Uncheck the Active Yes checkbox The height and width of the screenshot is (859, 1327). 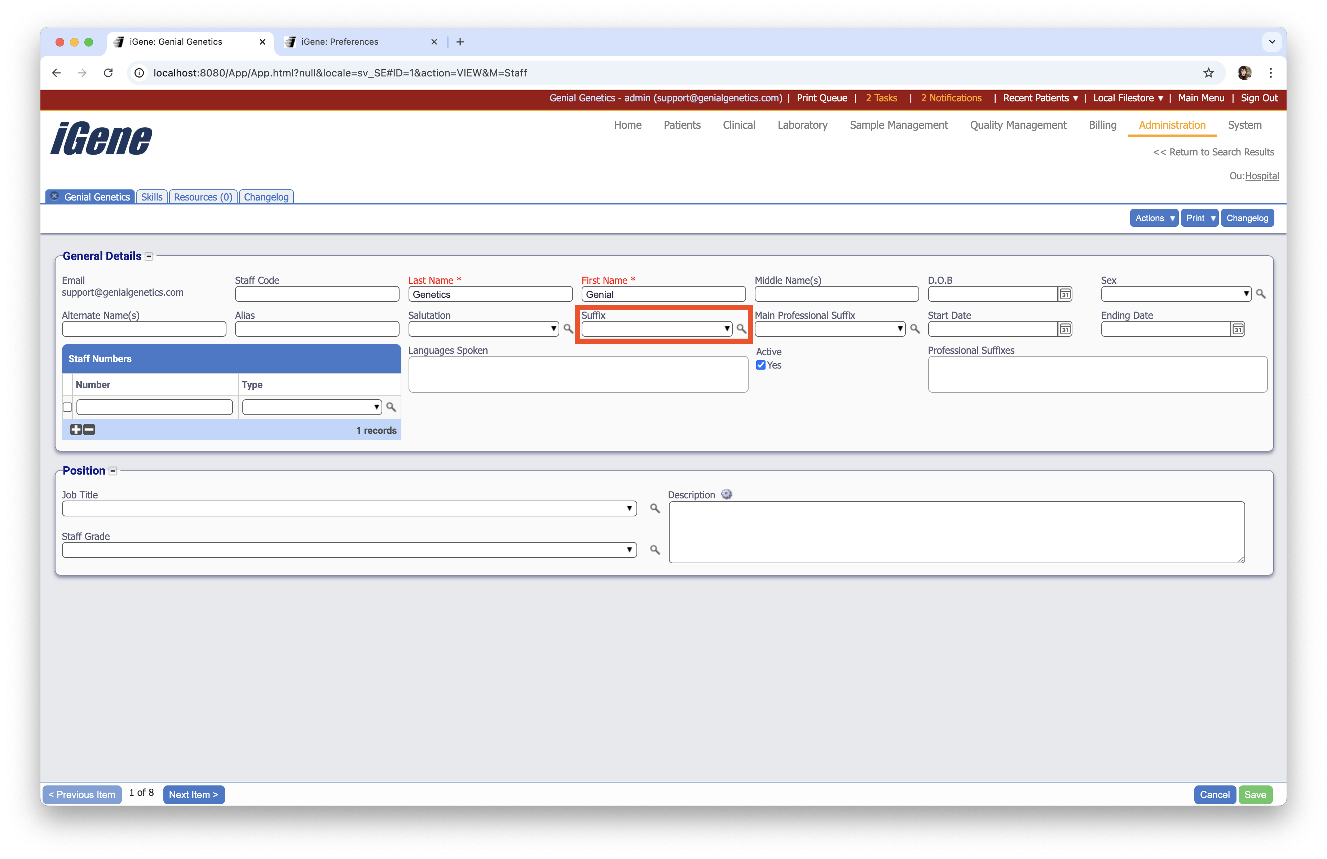[x=761, y=365]
